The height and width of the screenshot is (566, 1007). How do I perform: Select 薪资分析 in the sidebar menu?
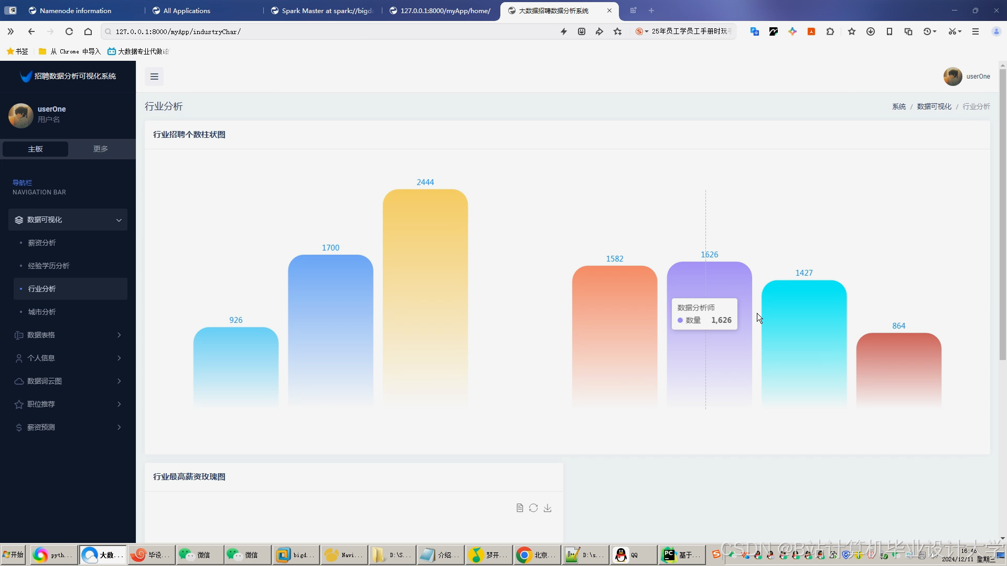[x=41, y=243]
